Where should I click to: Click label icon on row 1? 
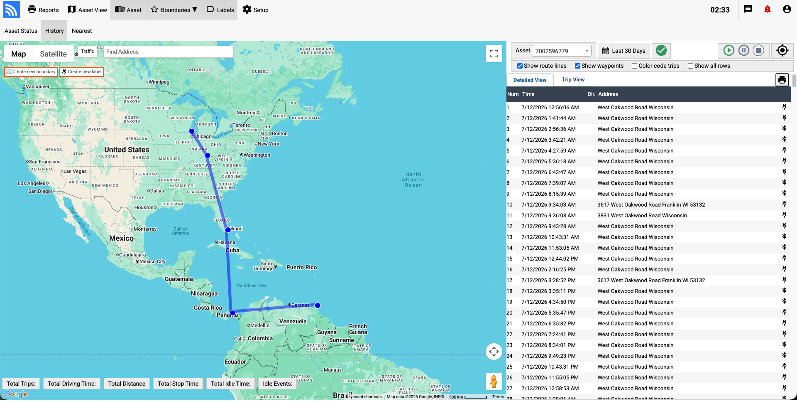[784, 107]
